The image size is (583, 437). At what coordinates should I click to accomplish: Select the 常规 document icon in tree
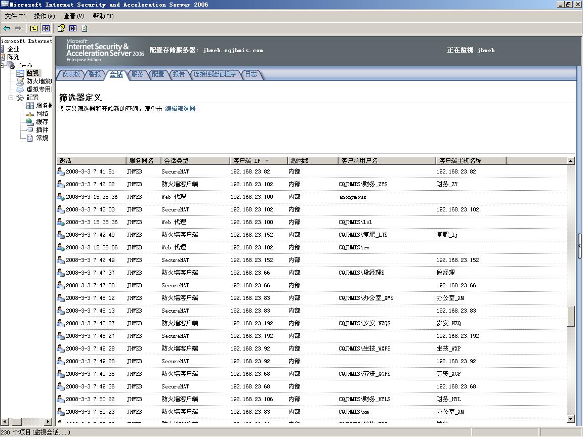point(30,138)
